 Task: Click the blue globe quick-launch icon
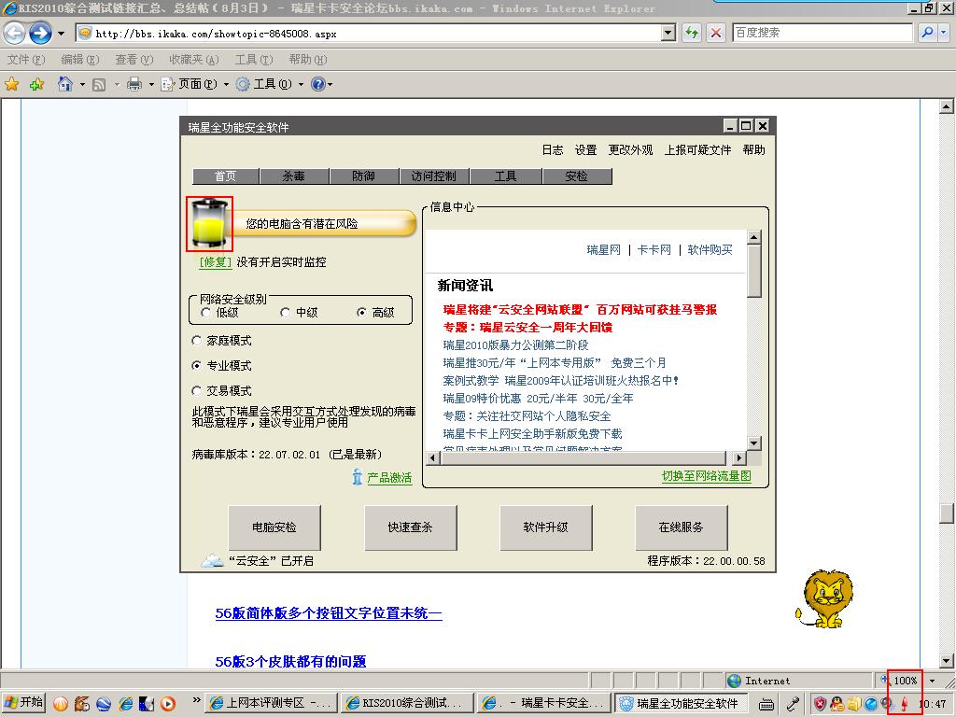point(104,704)
